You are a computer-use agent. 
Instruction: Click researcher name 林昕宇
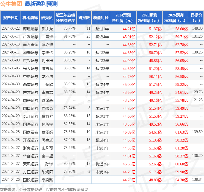(47, 124)
